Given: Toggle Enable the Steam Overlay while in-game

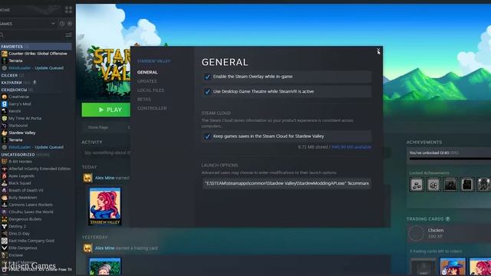Looking at the screenshot, I should click(207, 77).
